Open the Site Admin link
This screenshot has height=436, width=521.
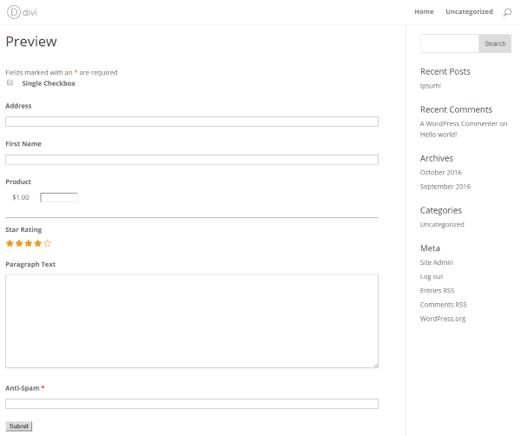point(436,262)
